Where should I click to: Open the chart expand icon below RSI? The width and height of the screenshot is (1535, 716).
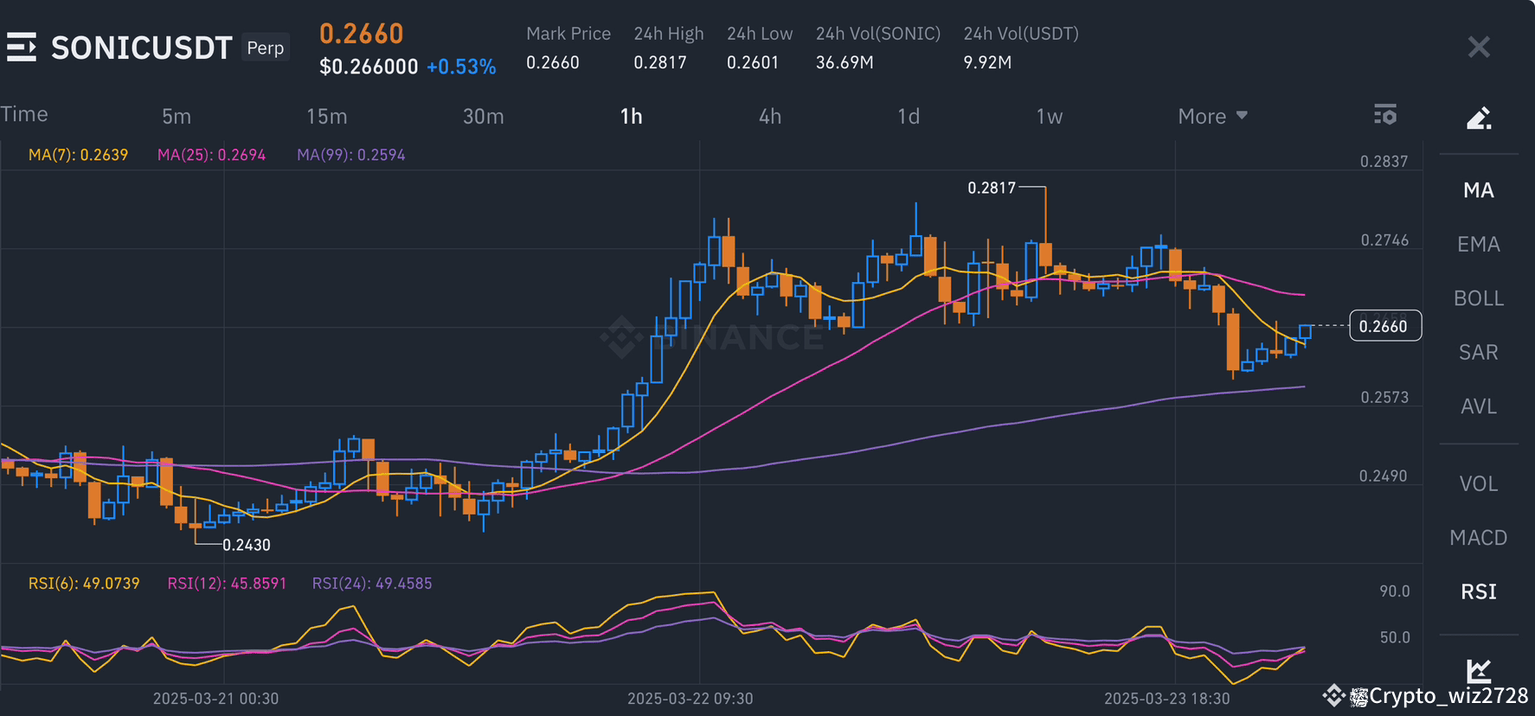coord(1479,670)
